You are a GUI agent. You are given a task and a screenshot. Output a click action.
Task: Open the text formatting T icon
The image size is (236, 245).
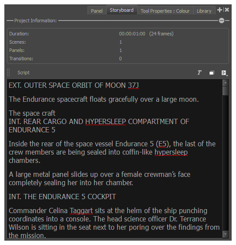tap(199, 72)
